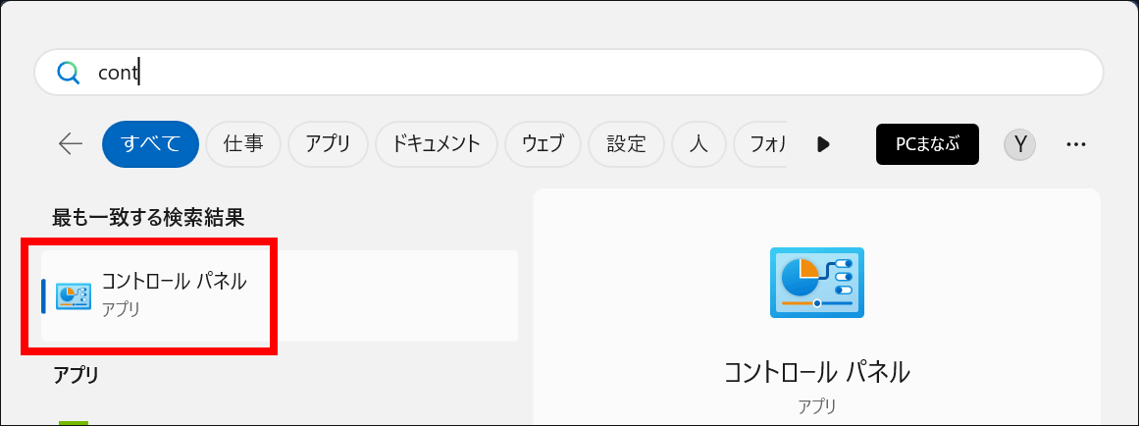Click the green app icon under アプリ
Image resolution: width=1139 pixels, height=426 pixels.
pyautogui.click(x=75, y=422)
